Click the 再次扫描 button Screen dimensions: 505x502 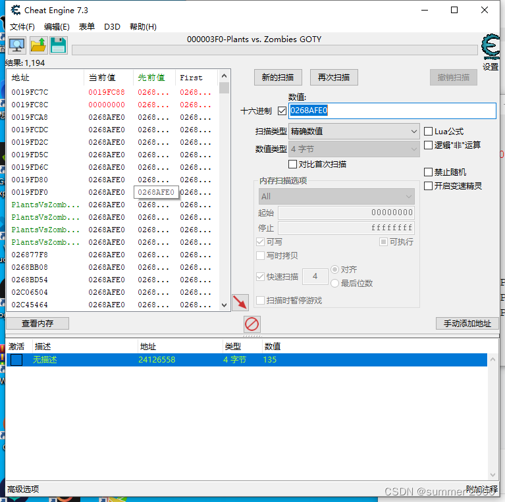pos(334,77)
